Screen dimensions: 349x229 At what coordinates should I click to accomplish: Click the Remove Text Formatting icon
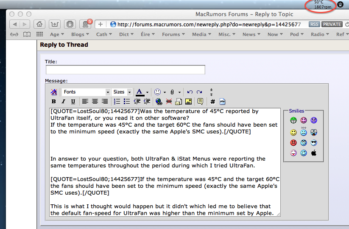[x=53, y=92]
